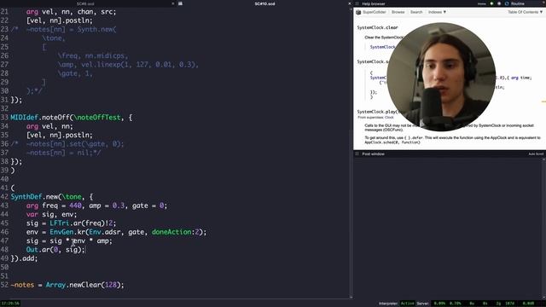Image resolution: width=546 pixels, height=307 pixels.
Task: Open Search in the Help browser
Action: point(416,12)
